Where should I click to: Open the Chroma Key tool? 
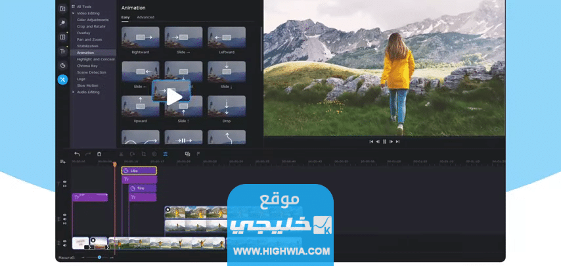(87, 66)
